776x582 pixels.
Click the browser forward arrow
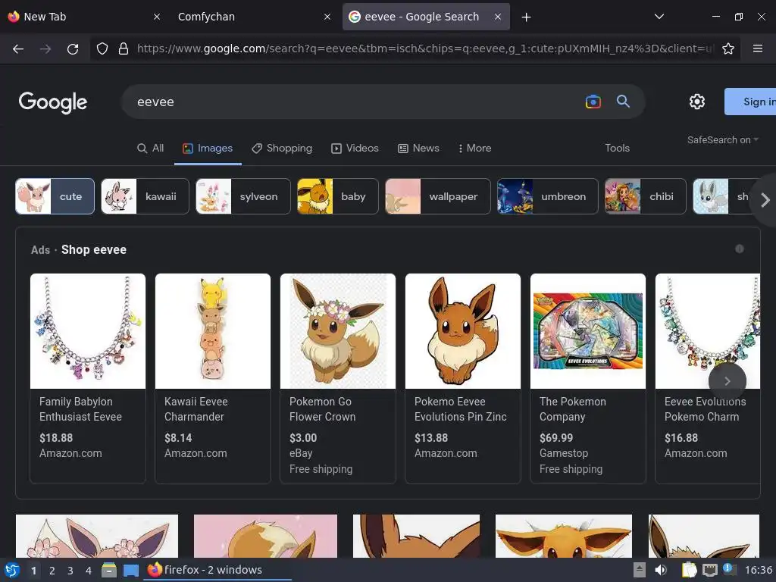(45, 48)
